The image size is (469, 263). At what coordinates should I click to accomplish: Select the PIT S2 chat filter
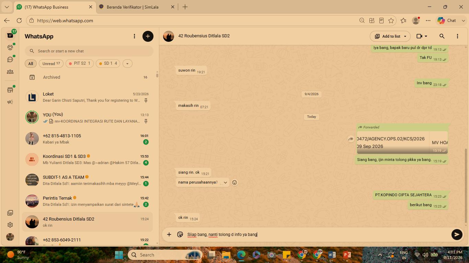[x=80, y=64]
